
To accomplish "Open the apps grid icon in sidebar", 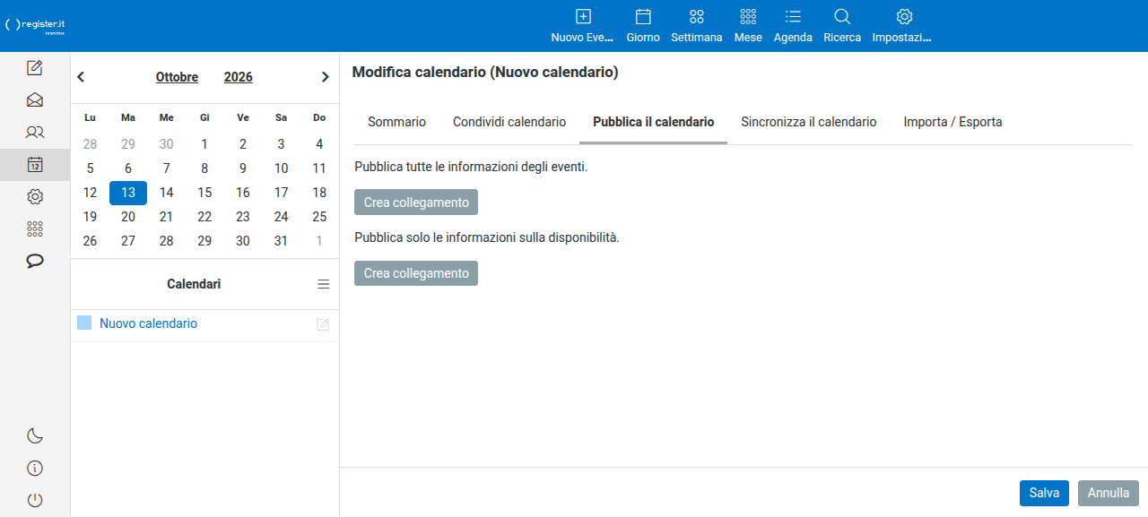I will coord(35,228).
